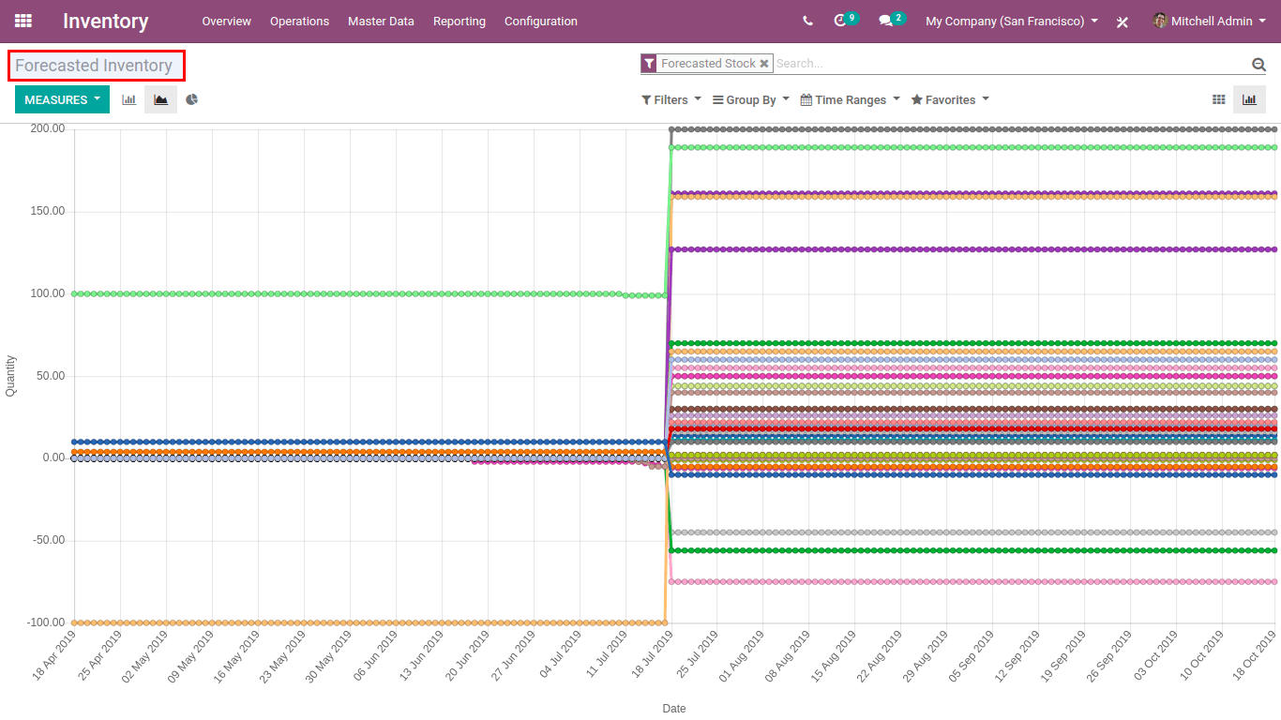Click the phone call icon
The height and width of the screenshot is (720, 1281).
[x=807, y=21]
